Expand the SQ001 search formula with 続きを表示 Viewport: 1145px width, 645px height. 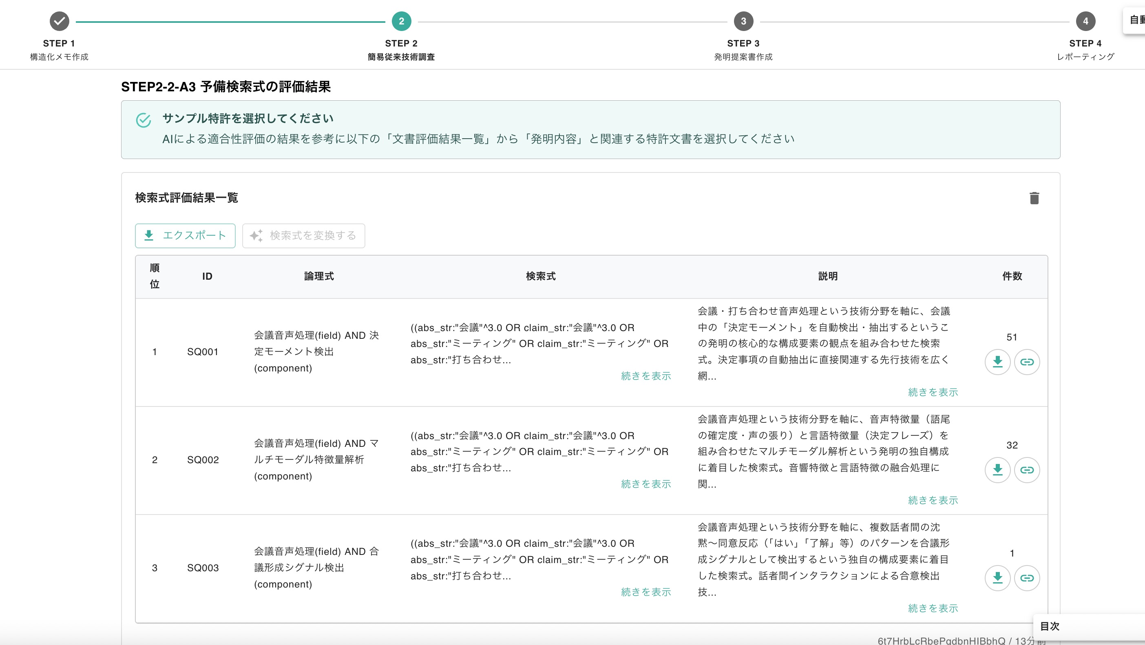[646, 376]
